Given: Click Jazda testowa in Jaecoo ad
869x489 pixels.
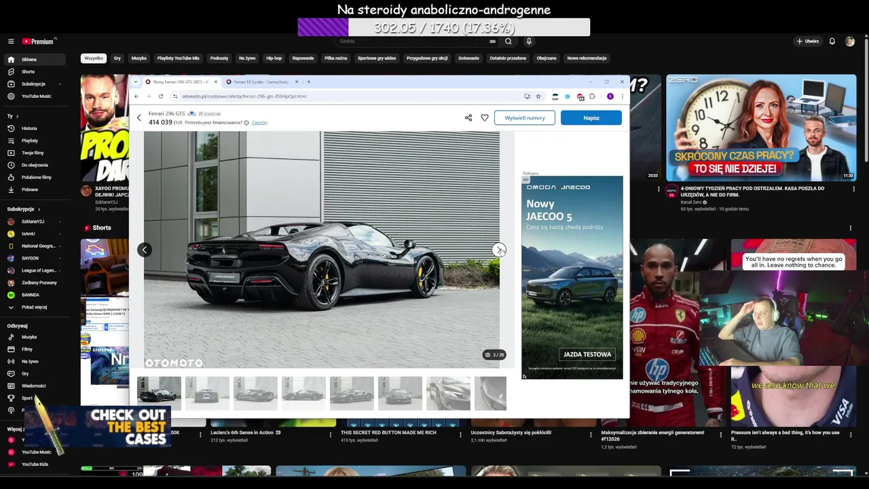Looking at the screenshot, I should coord(587,354).
